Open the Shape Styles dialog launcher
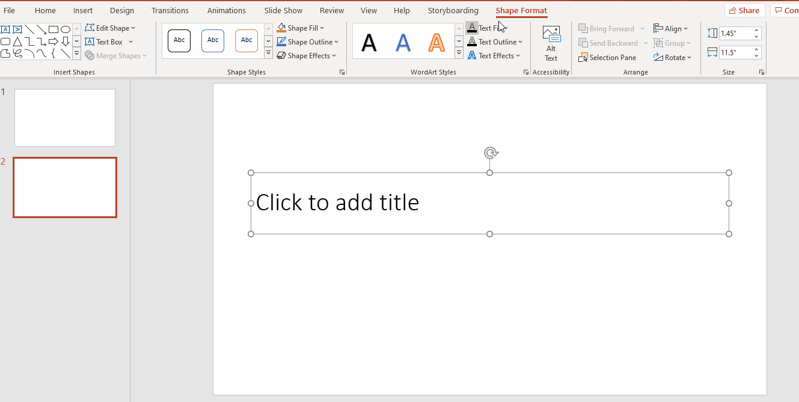This screenshot has width=799, height=402. click(341, 72)
